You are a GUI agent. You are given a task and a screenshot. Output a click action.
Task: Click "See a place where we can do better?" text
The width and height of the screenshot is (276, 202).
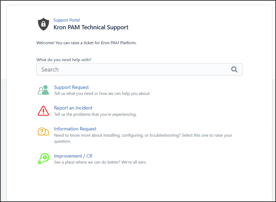pyautogui.click(x=100, y=162)
